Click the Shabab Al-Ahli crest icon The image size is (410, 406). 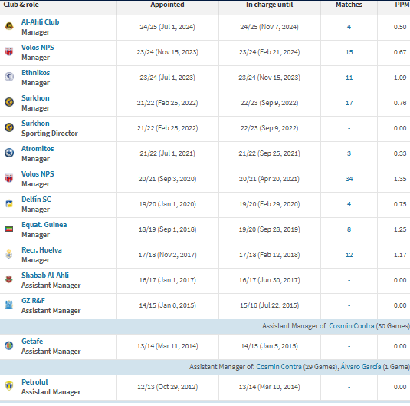coord(9,279)
